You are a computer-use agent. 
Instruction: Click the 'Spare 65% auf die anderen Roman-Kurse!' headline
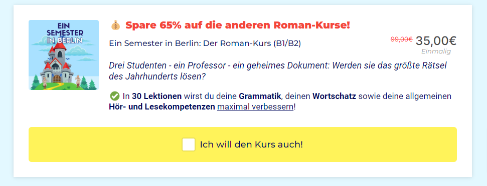[238, 25]
